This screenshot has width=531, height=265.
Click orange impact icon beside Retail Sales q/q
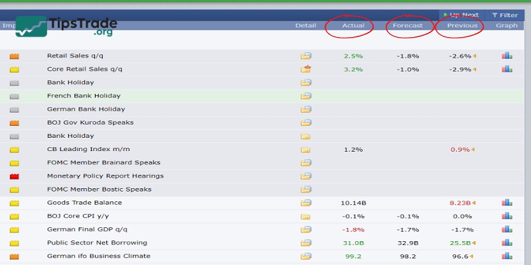(15, 56)
